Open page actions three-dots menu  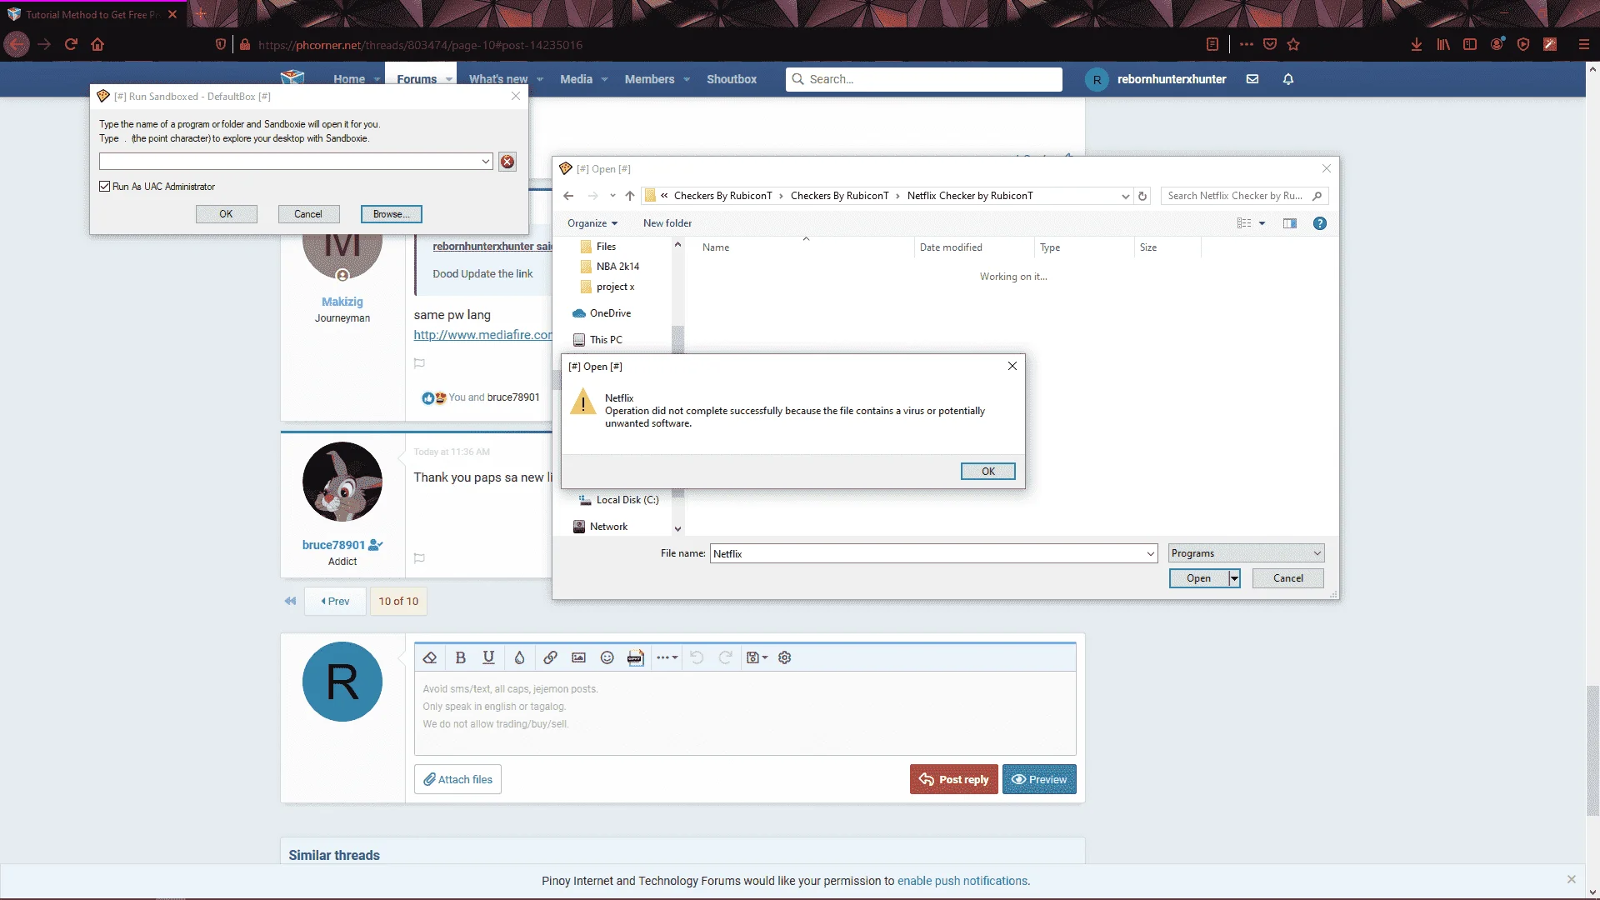[1247, 44]
